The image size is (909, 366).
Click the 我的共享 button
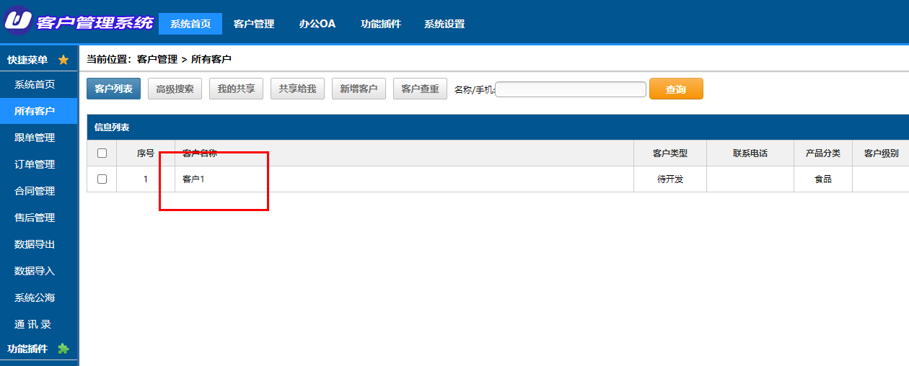point(236,89)
